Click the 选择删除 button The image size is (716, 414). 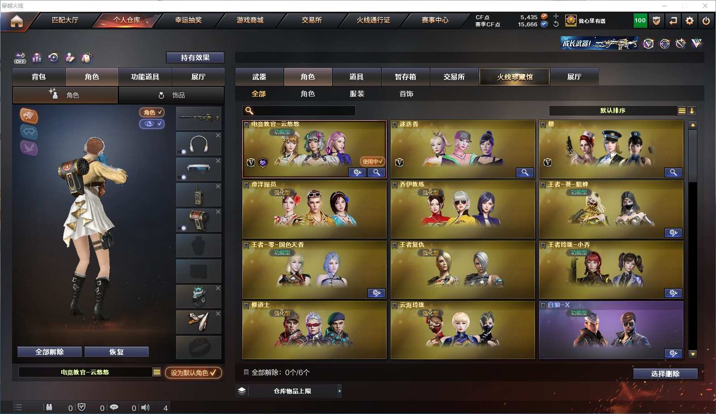coord(665,374)
